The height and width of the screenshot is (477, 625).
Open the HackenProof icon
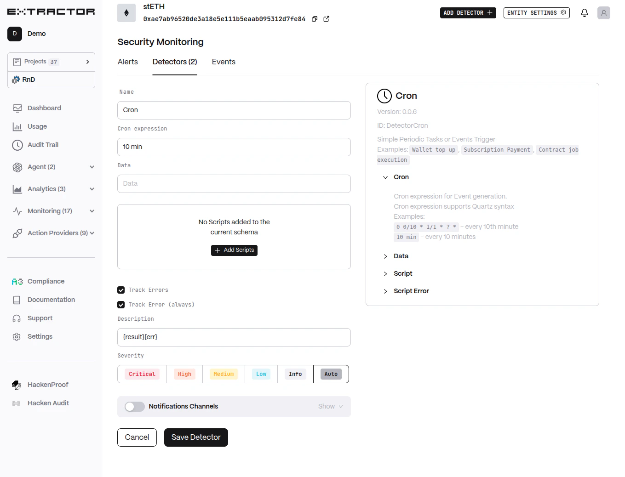tap(17, 385)
